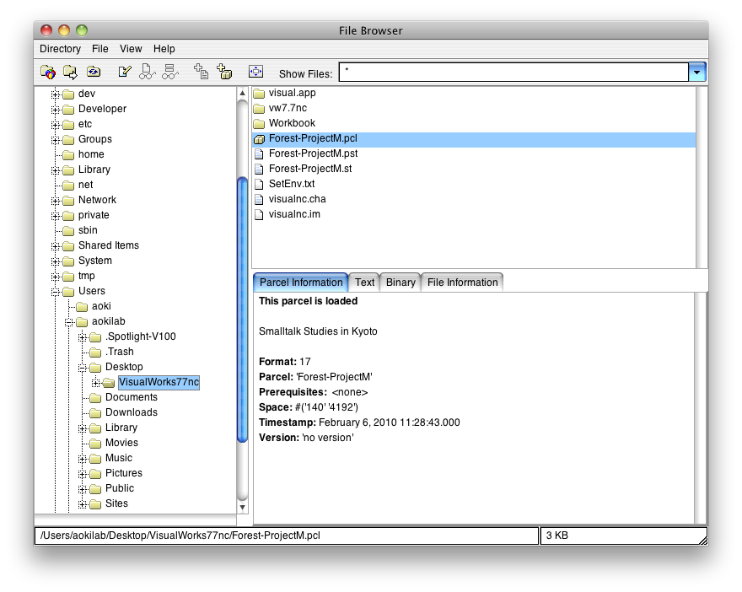Click the status bar file path text

(x=180, y=535)
